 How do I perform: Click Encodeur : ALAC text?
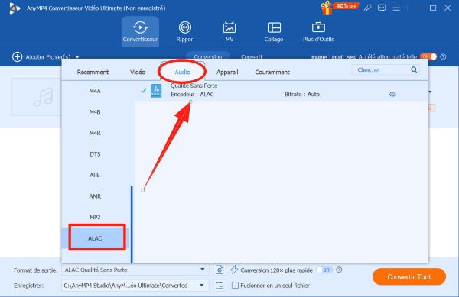pos(192,95)
